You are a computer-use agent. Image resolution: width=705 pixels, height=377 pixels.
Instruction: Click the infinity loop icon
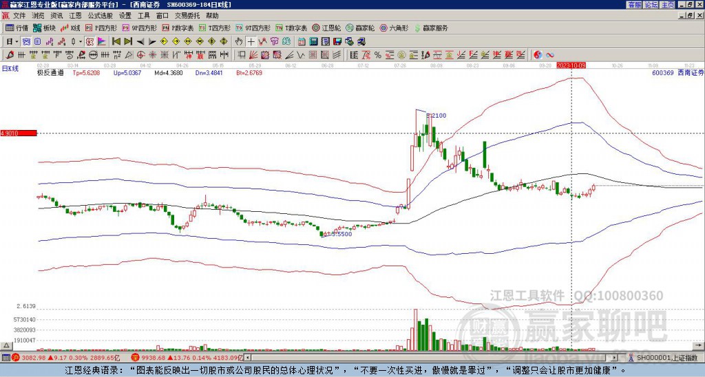pos(550,55)
